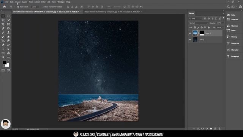
Task: Select the Lasso tool
Action: 3,20
